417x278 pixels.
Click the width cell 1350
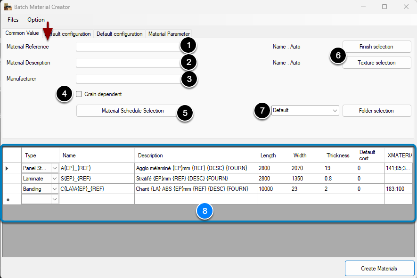(306, 179)
